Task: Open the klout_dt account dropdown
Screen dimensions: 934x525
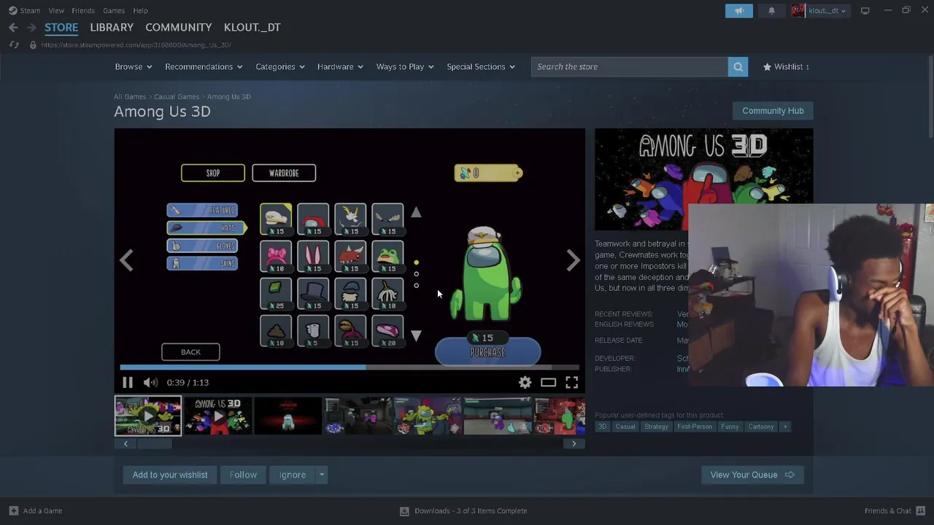Action: (827, 10)
